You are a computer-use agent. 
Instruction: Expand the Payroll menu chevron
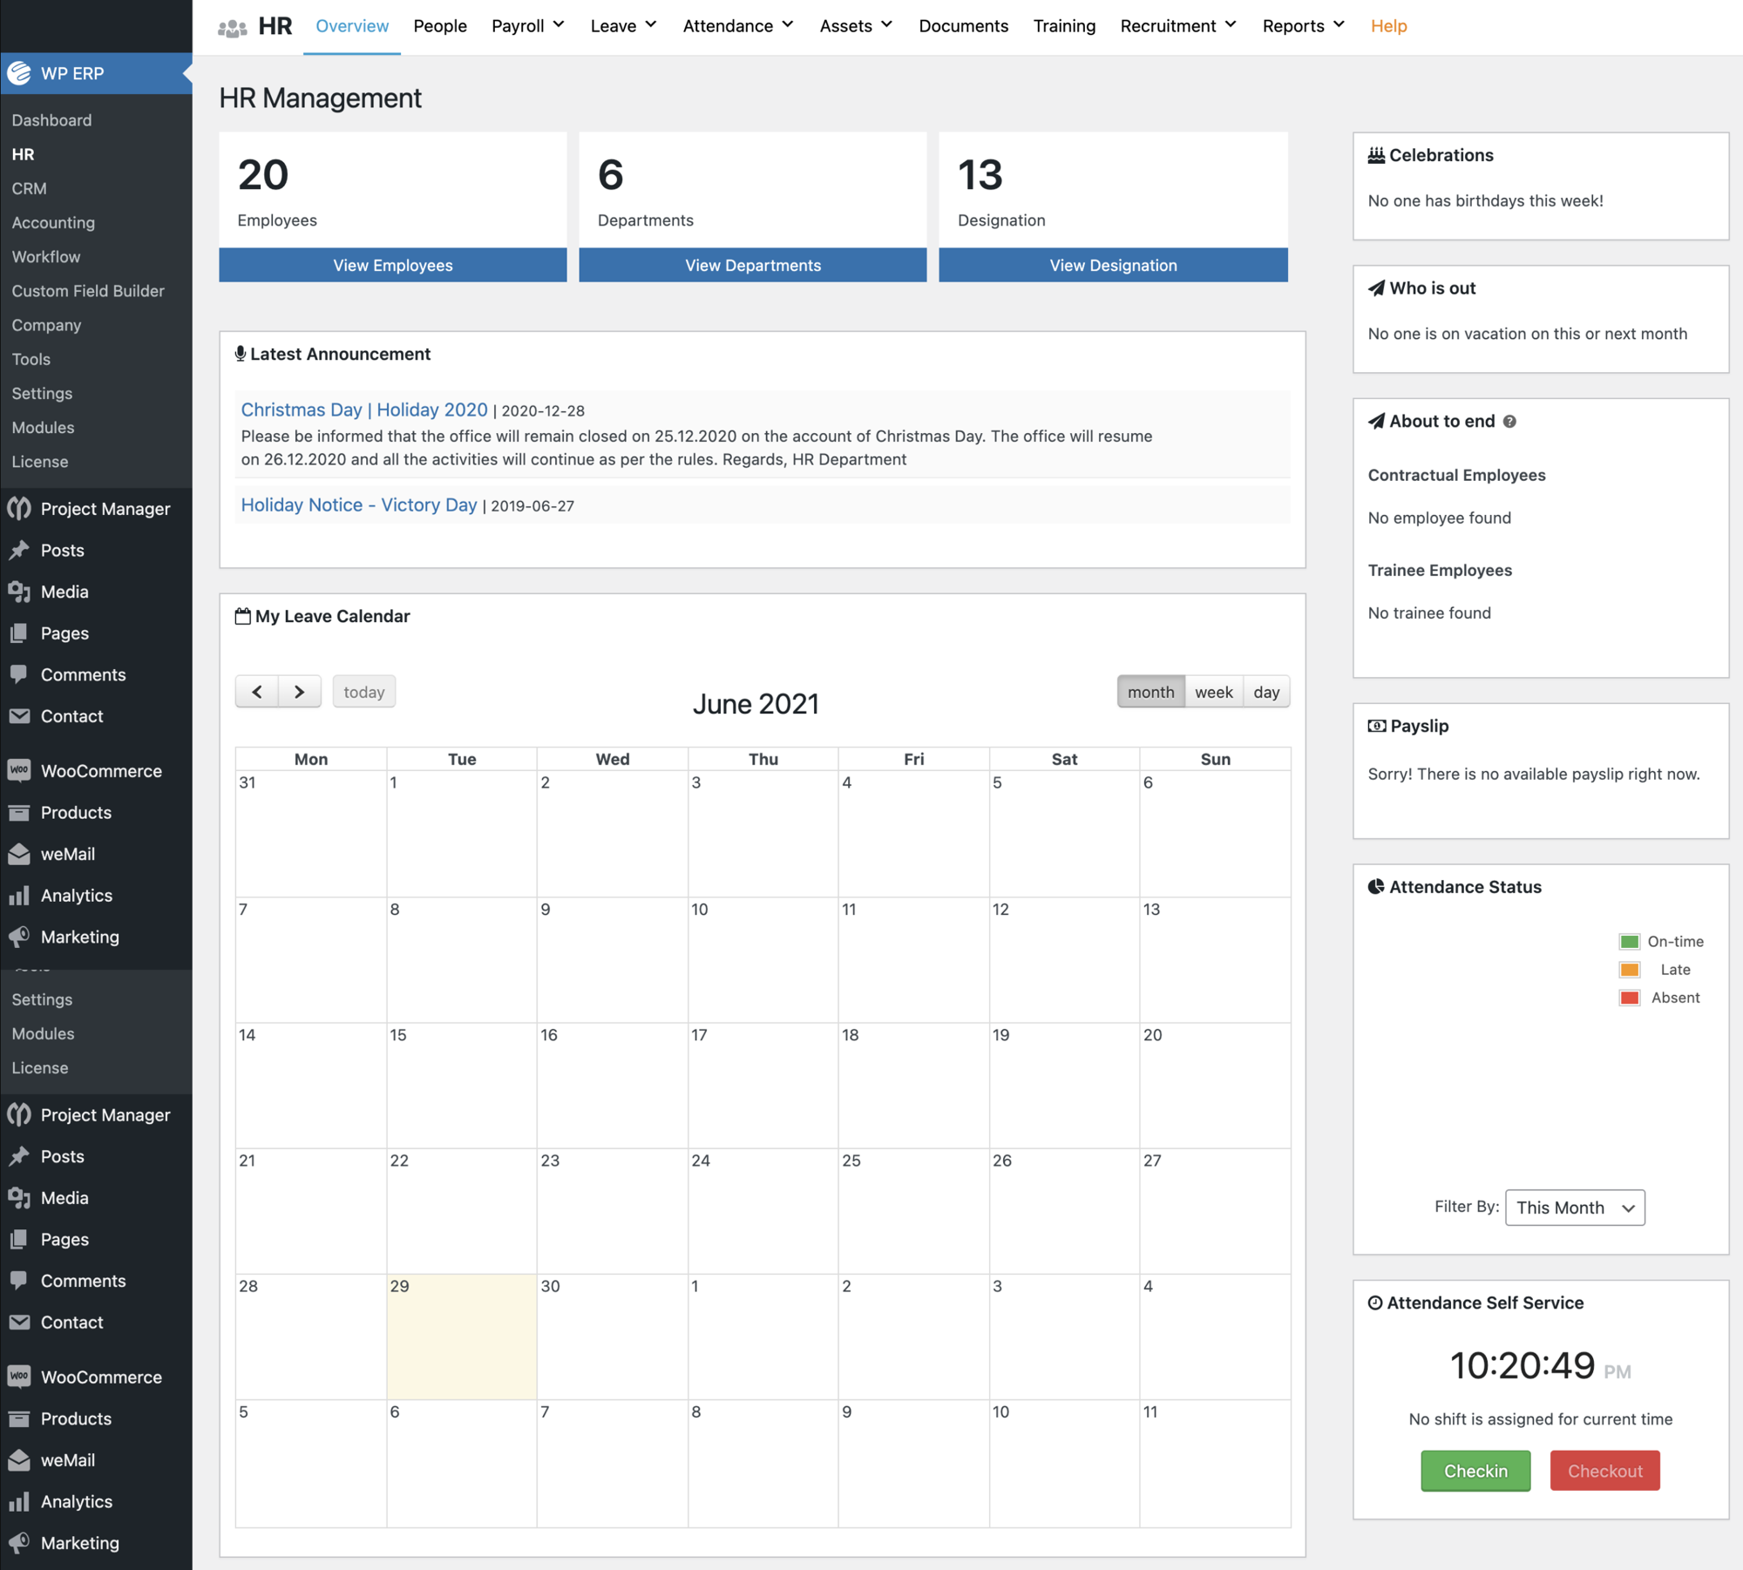[x=559, y=24]
